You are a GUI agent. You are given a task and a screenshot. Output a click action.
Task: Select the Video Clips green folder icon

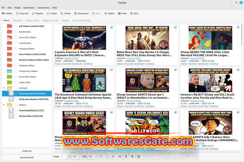pos(9,82)
